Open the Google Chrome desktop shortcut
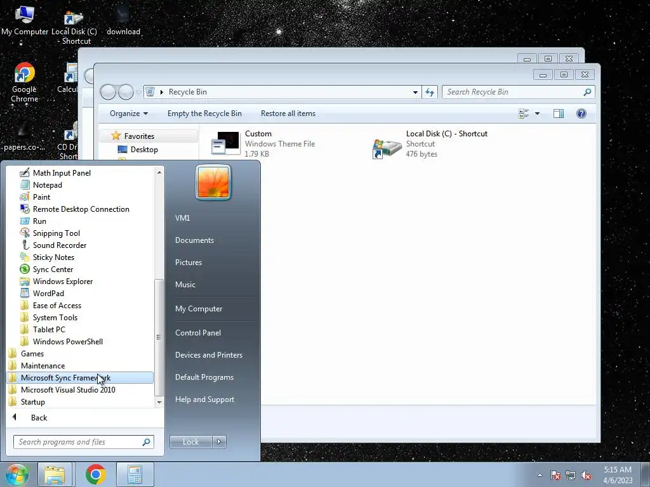The height and width of the screenshot is (487, 650). coord(25,82)
